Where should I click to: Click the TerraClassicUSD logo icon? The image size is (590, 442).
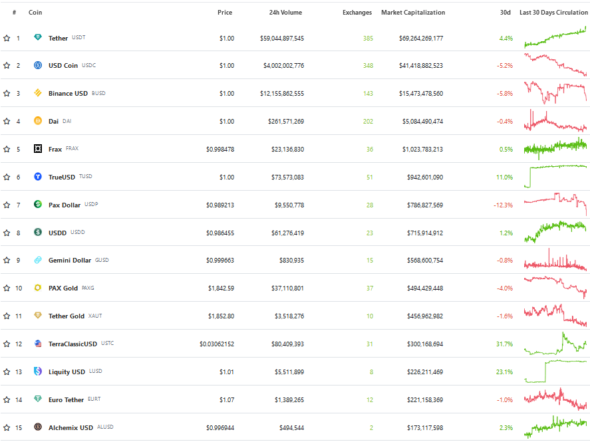tap(38, 343)
